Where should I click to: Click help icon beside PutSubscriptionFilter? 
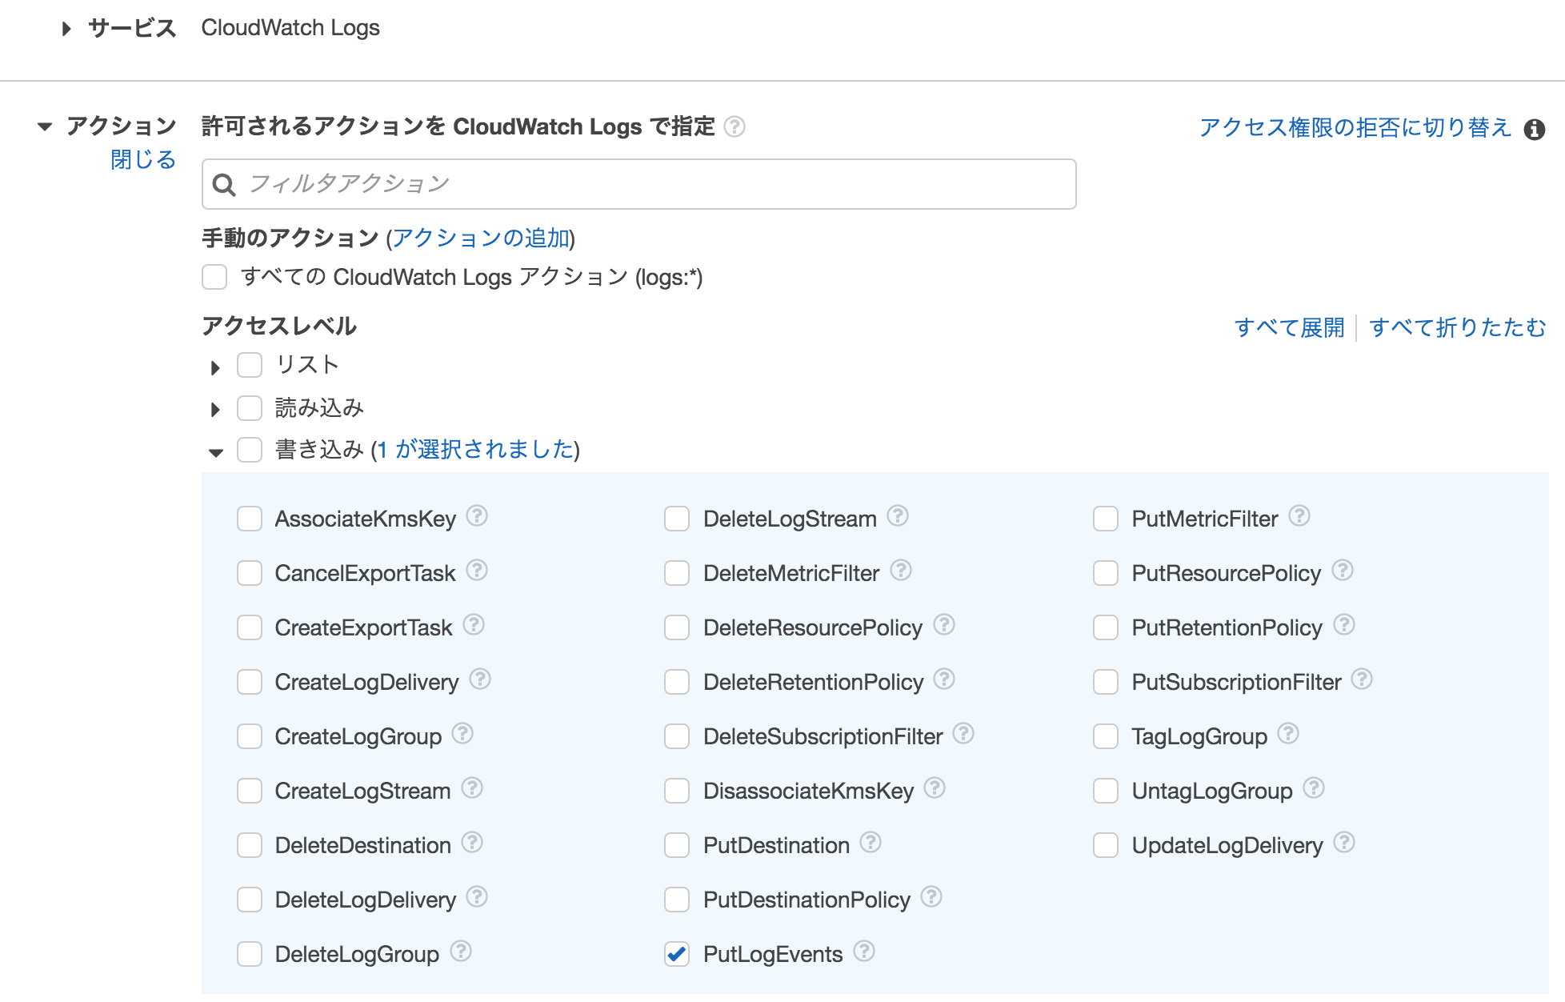click(1362, 679)
